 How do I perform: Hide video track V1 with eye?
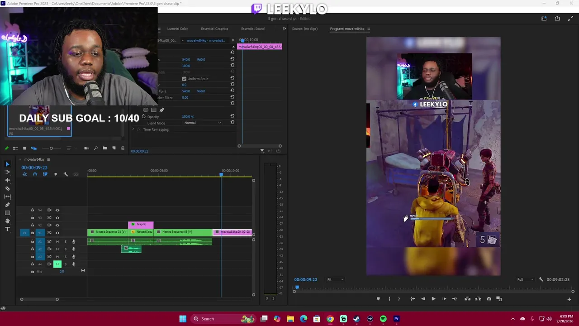pyautogui.click(x=57, y=233)
